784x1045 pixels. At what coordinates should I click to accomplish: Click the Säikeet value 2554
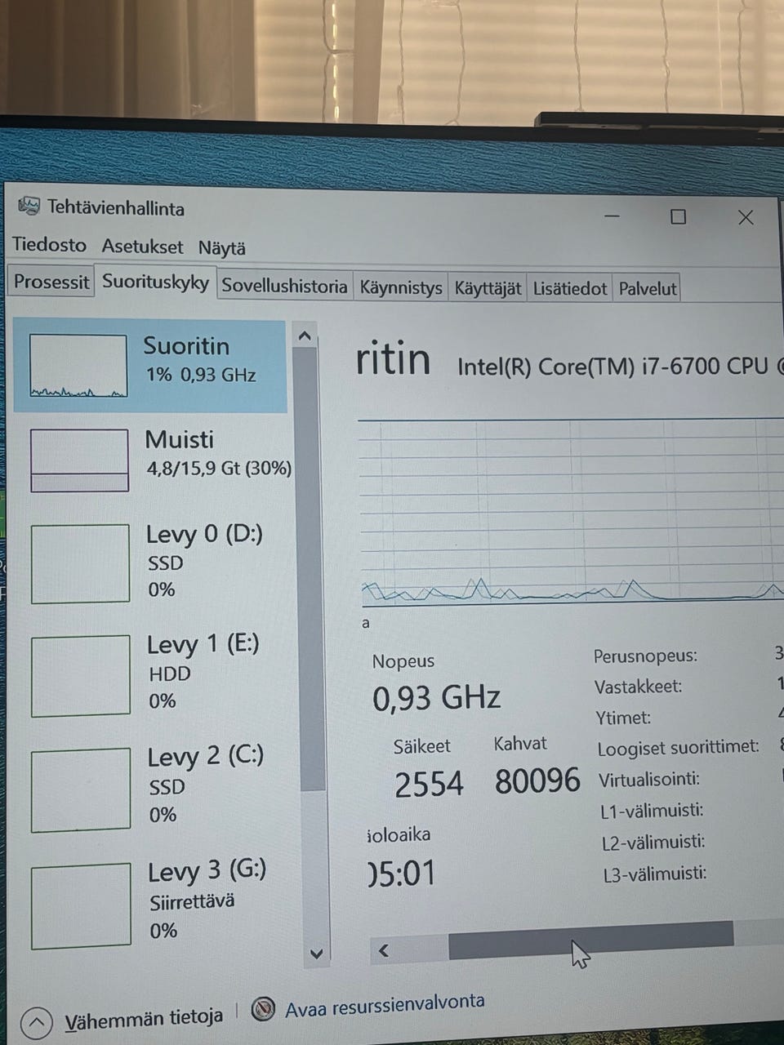(429, 785)
